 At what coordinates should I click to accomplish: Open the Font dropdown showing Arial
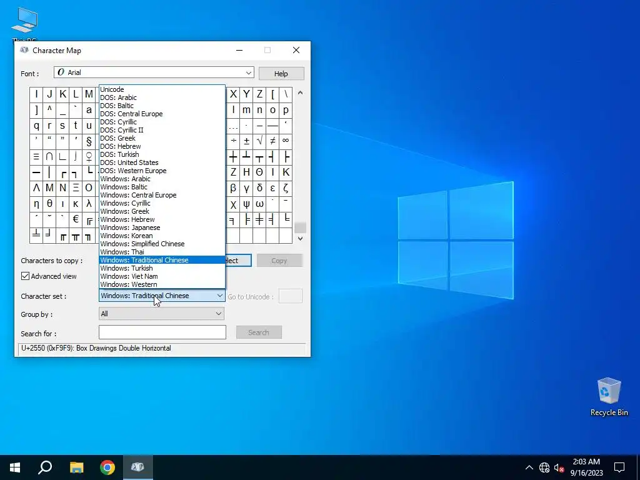coord(154,72)
